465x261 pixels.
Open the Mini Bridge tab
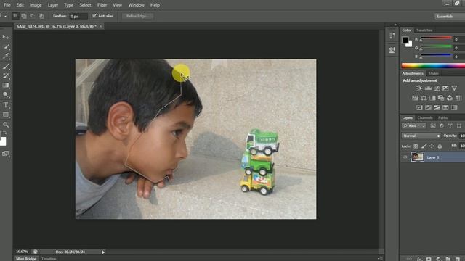coord(26,259)
